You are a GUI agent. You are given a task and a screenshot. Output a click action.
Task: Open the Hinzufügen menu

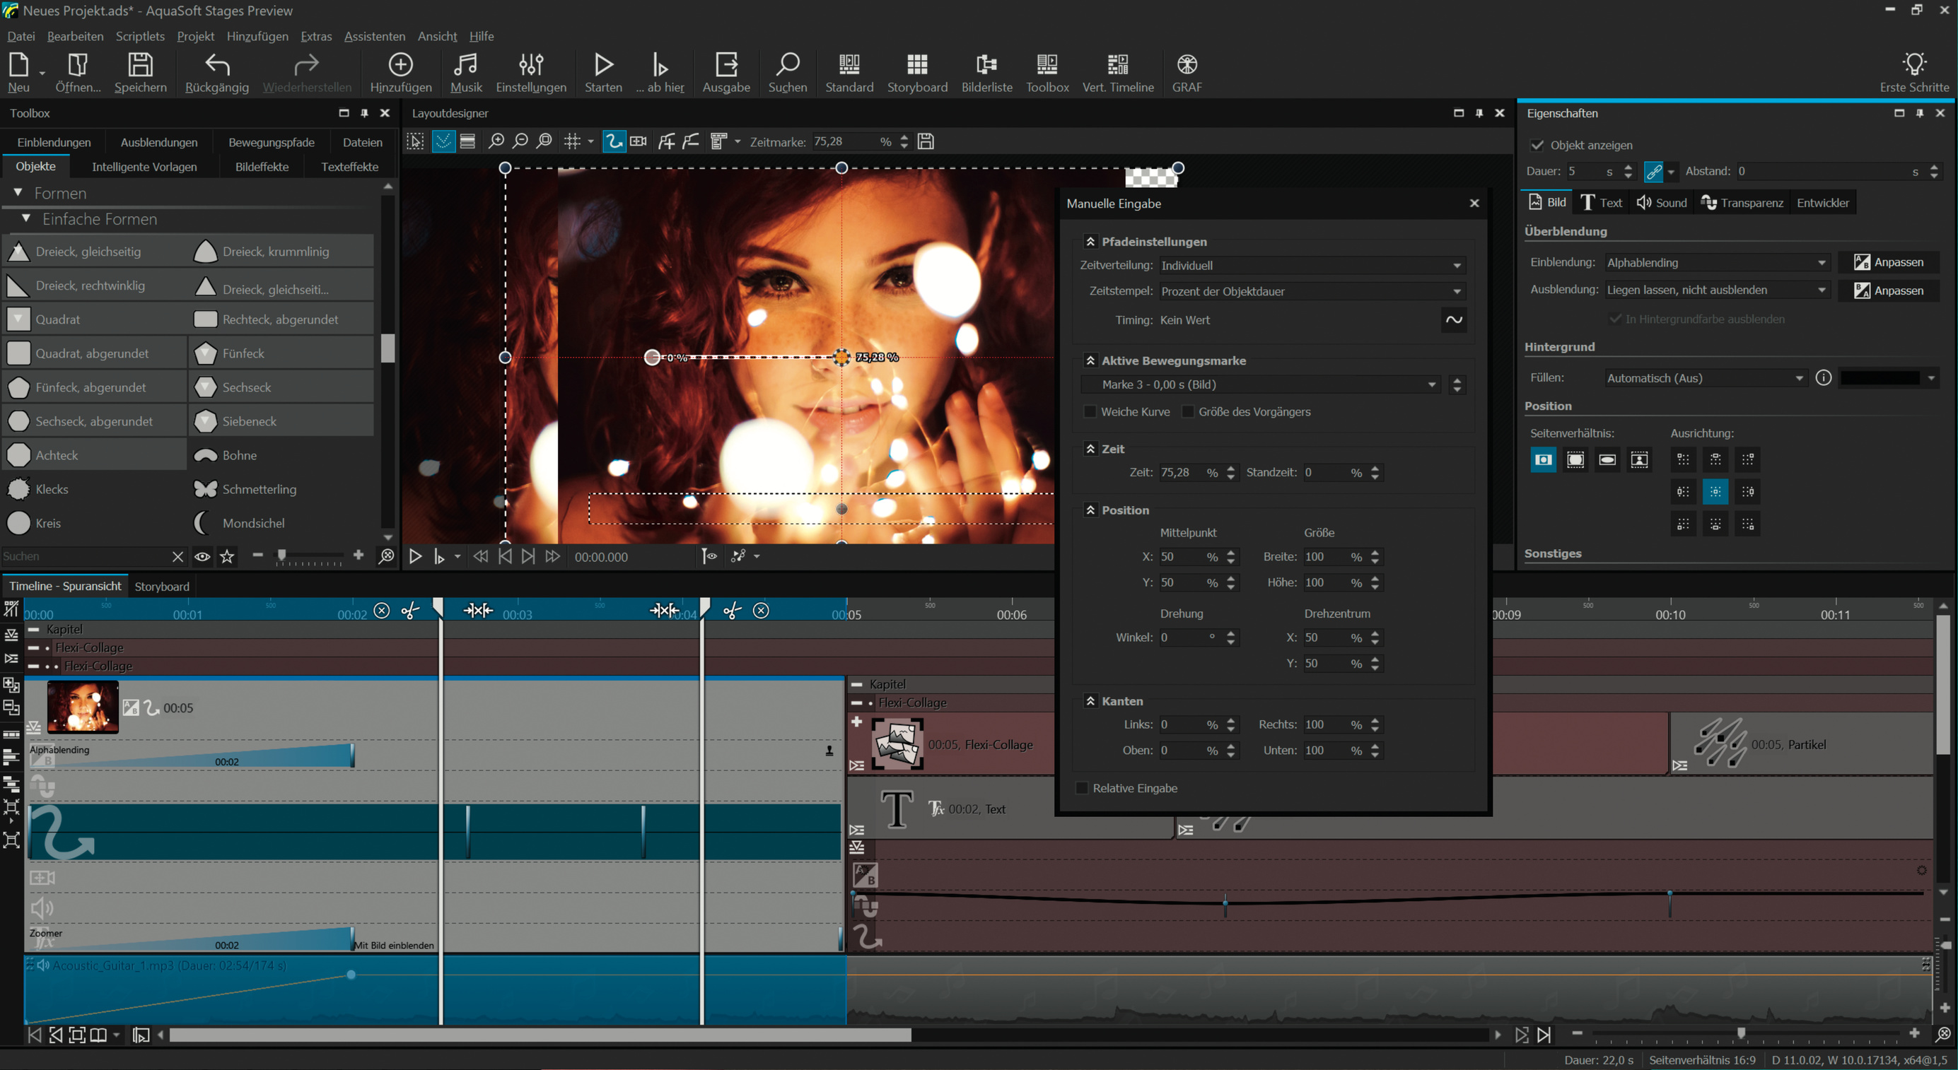point(257,36)
